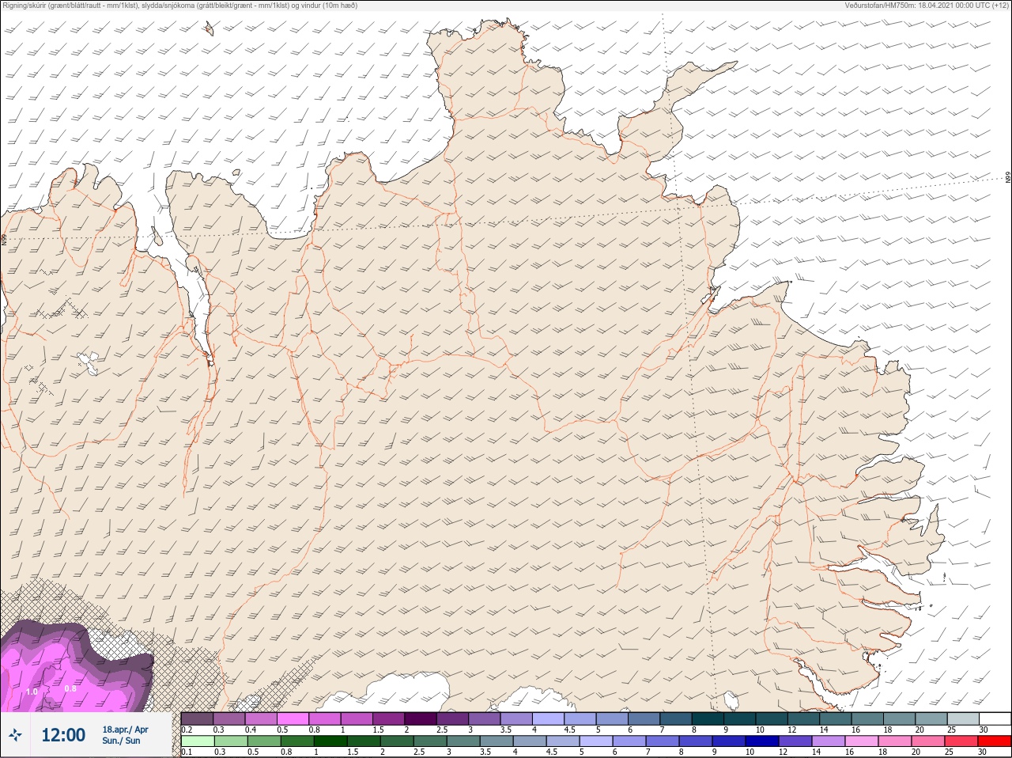Click the 12:00 forecast time label
Image resolution: width=1012 pixels, height=758 pixels.
(x=63, y=735)
